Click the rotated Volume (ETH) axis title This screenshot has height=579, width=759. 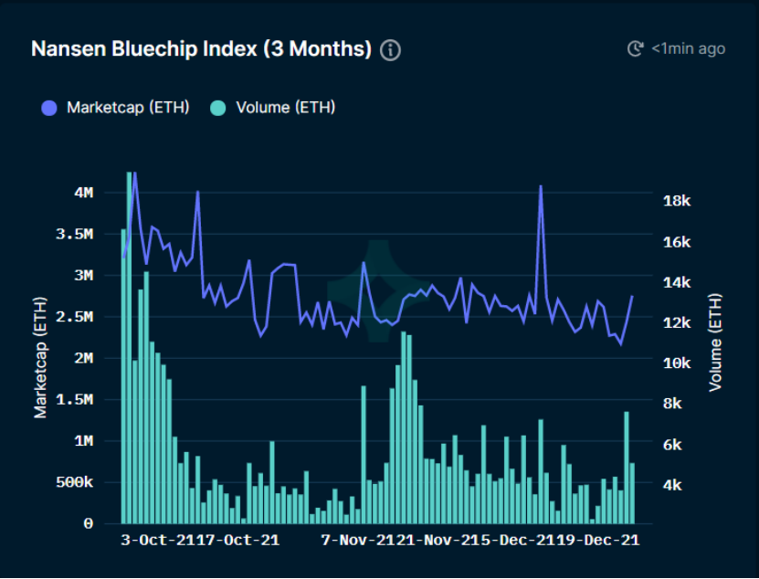[715, 342]
